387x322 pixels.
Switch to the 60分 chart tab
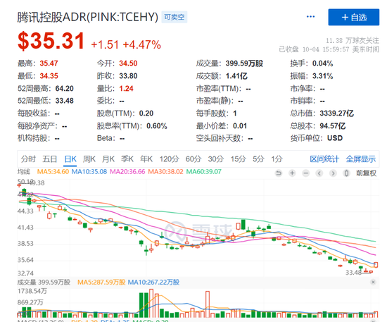coord(193,159)
